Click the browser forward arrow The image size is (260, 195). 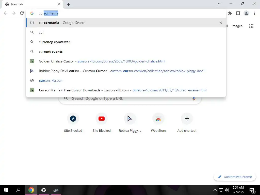pyautogui.click(x=14, y=13)
